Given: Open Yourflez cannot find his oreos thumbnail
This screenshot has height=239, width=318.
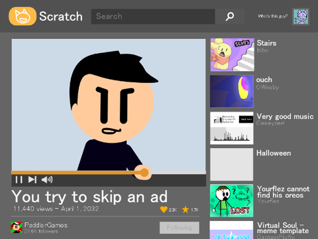Looking at the screenshot, I should coord(232,200).
